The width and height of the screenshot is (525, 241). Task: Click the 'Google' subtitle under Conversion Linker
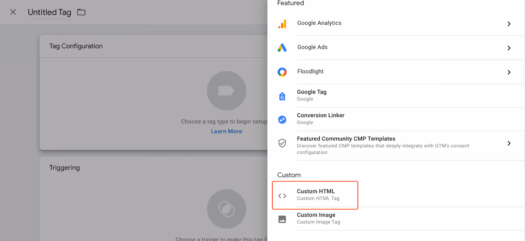coord(305,122)
